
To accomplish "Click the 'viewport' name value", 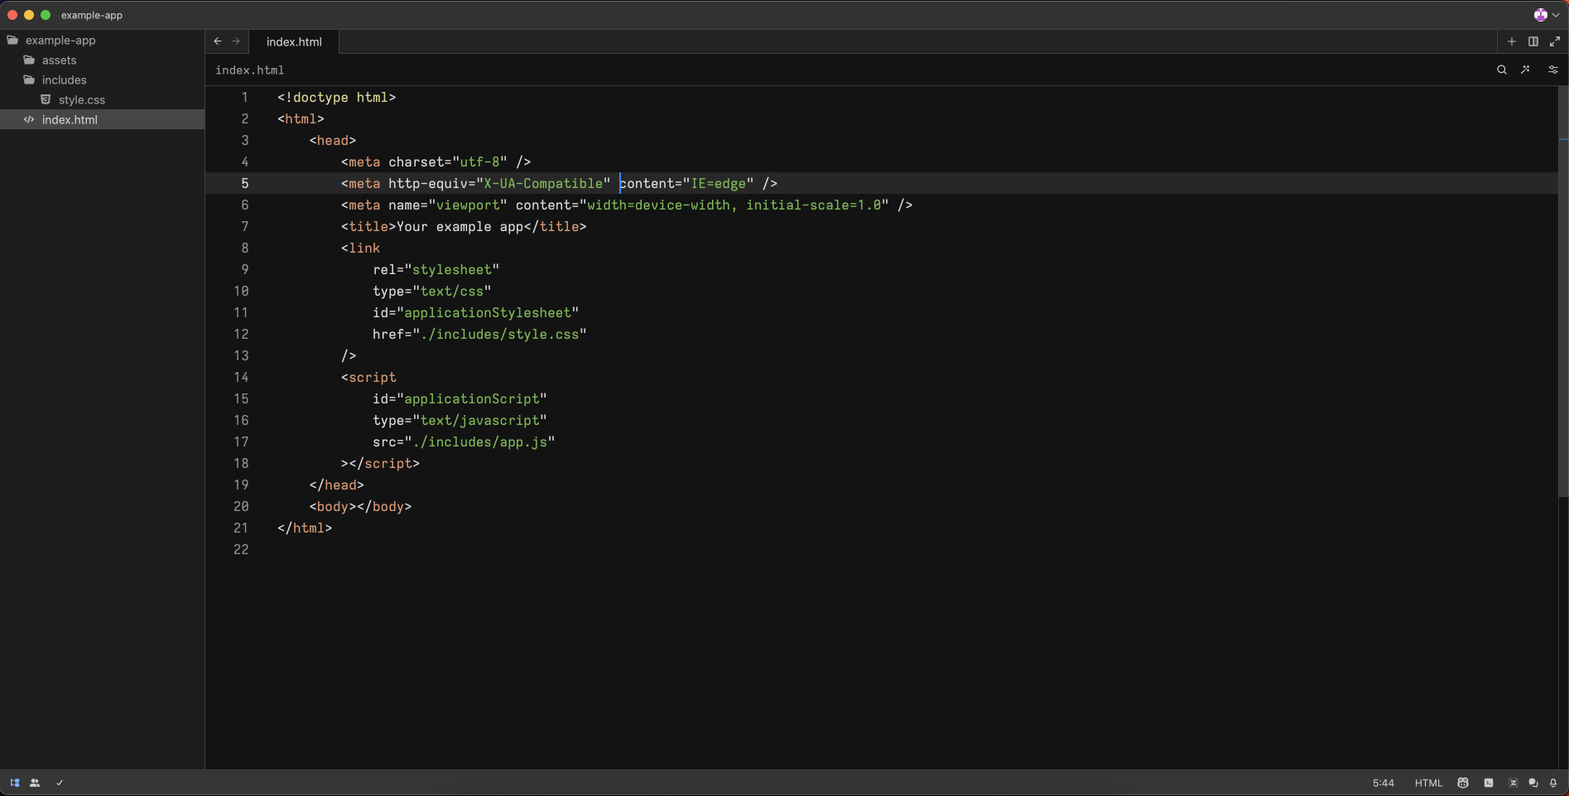I will tap(468, 205).
